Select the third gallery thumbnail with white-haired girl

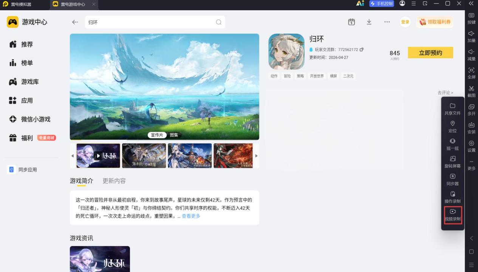190,155
